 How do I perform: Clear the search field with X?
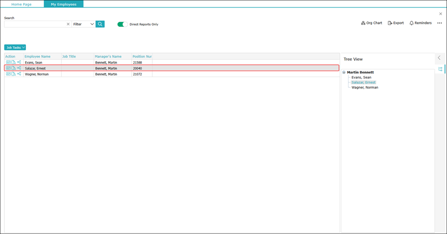point(68,24)
